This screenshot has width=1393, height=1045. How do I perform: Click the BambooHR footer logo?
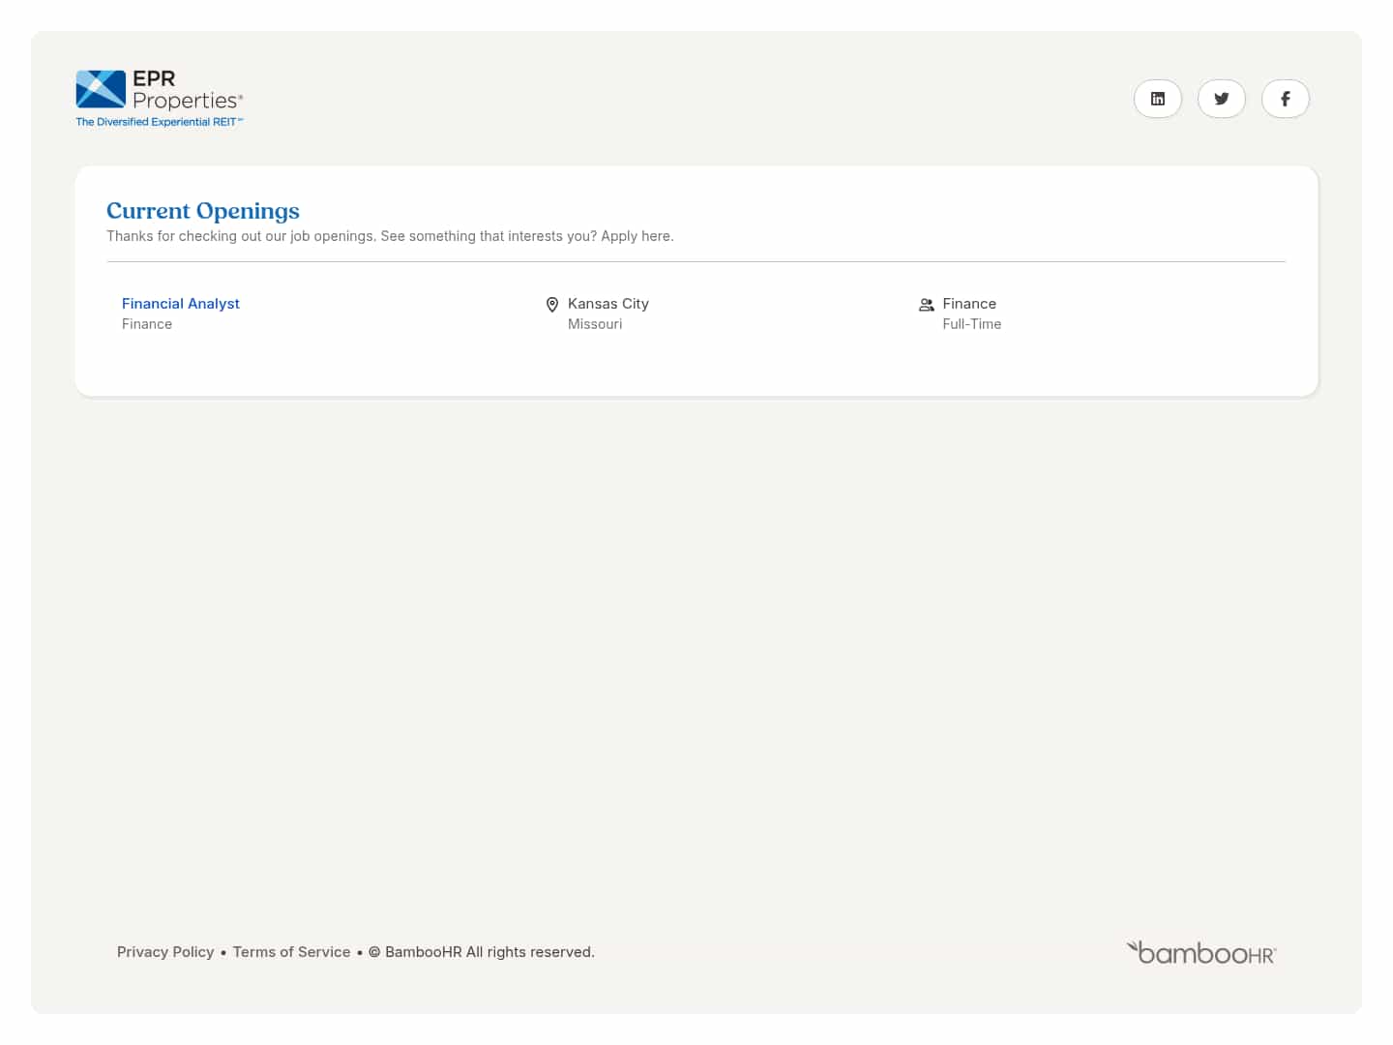coord(1201,953)
